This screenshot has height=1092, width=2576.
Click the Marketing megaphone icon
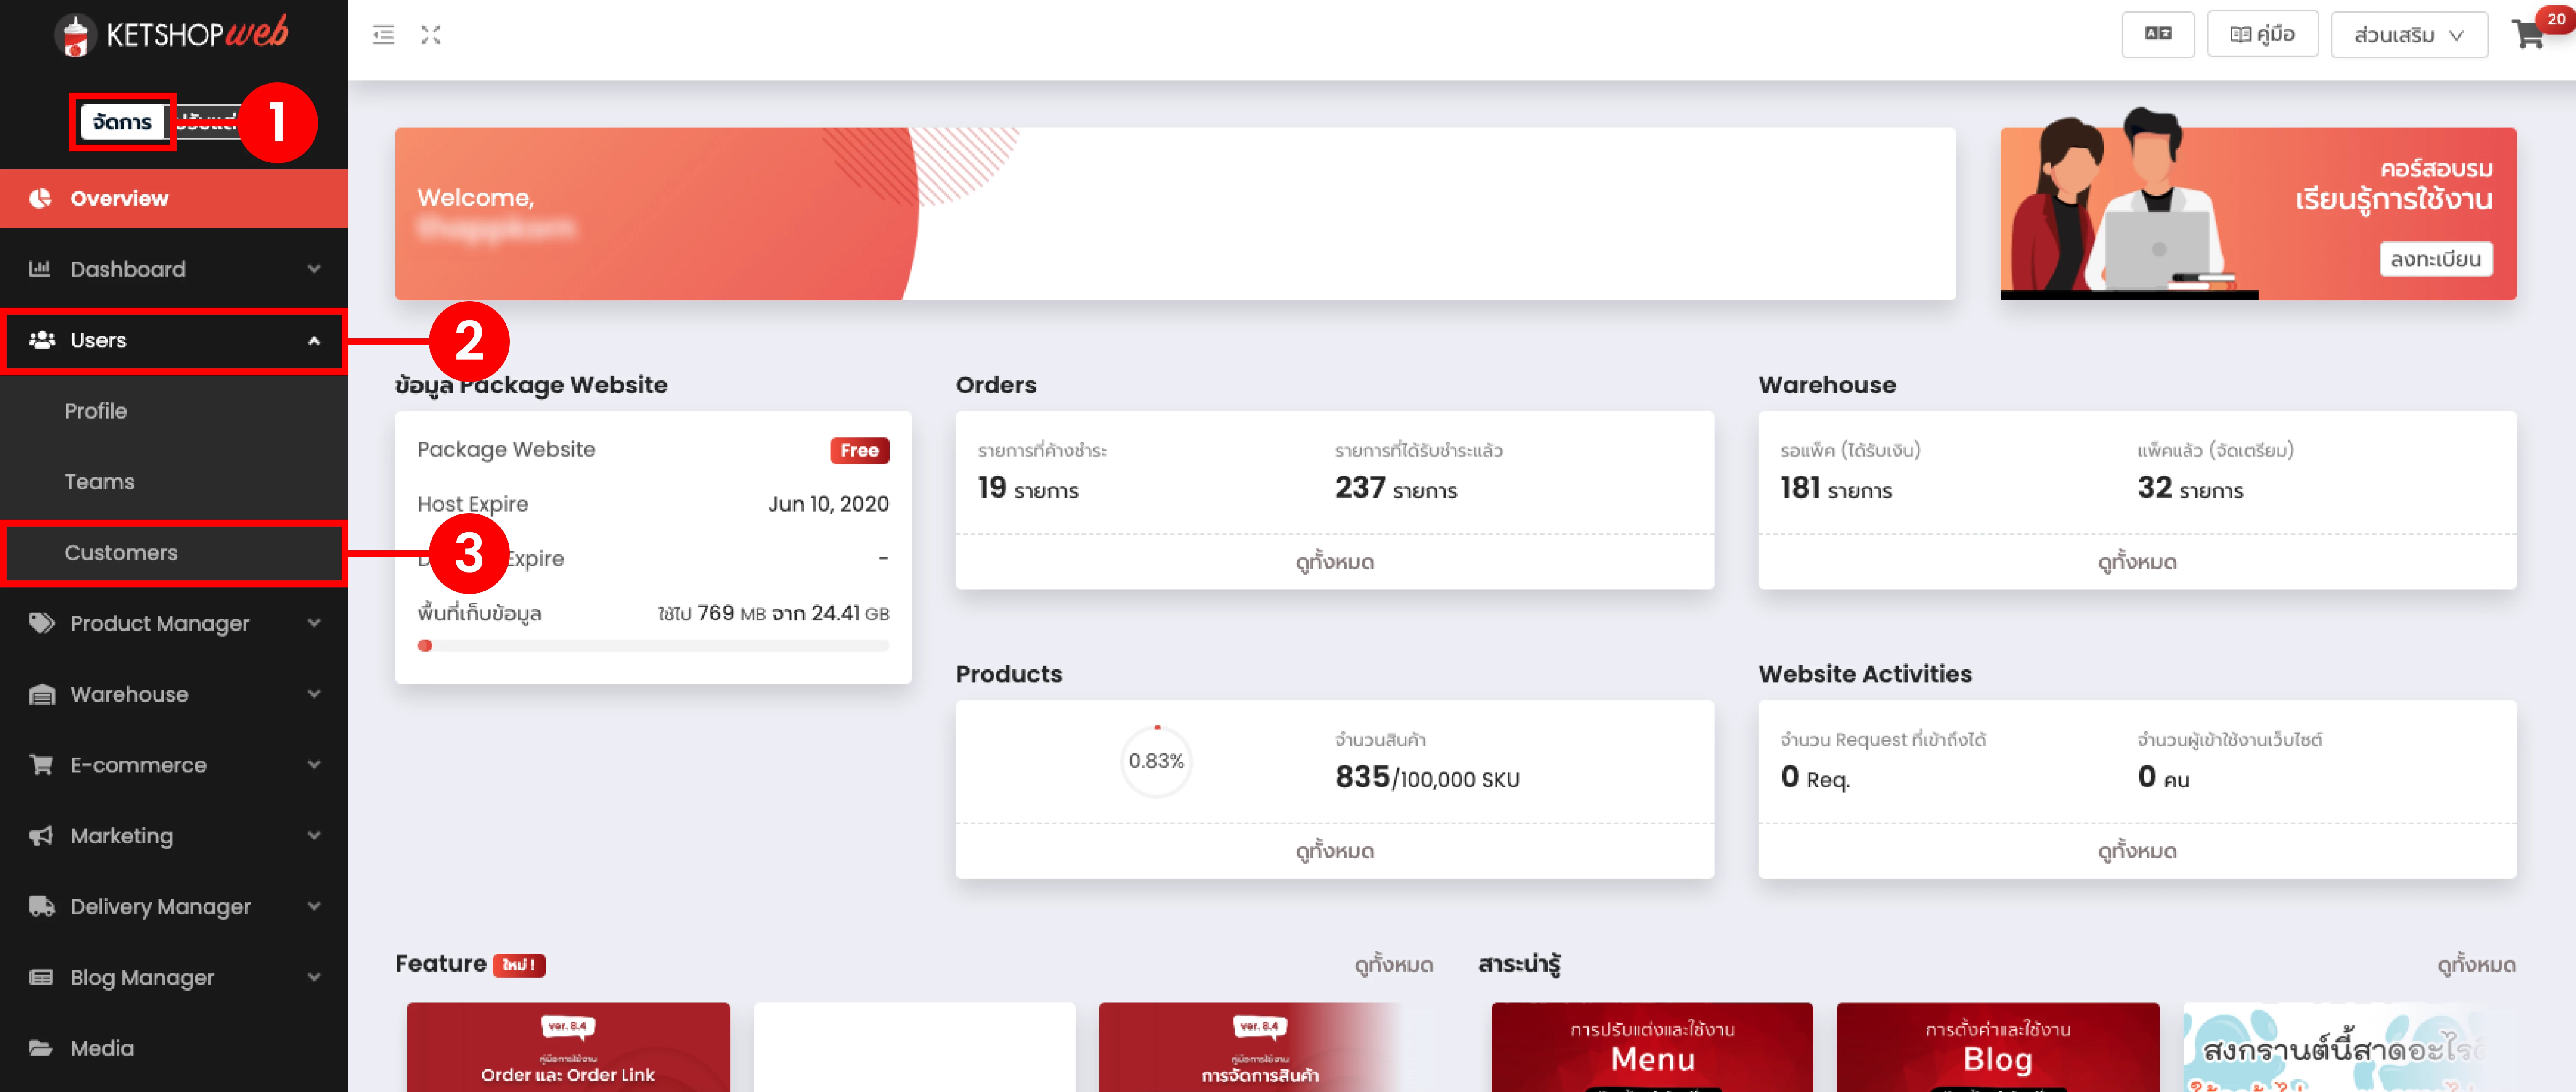(41, 836)
